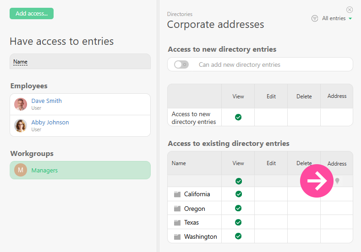Image resolution: width=361 pixels, height=252 pixels.
Task: Click the Oregon folder icon
Action: coord(177,209)
